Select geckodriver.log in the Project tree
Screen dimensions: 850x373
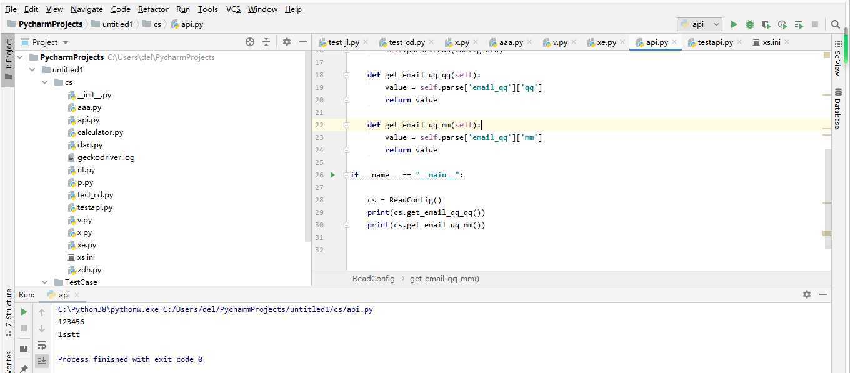106,157
